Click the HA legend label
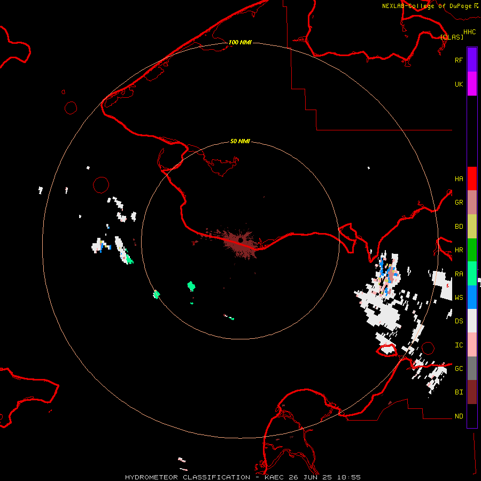 459,179
